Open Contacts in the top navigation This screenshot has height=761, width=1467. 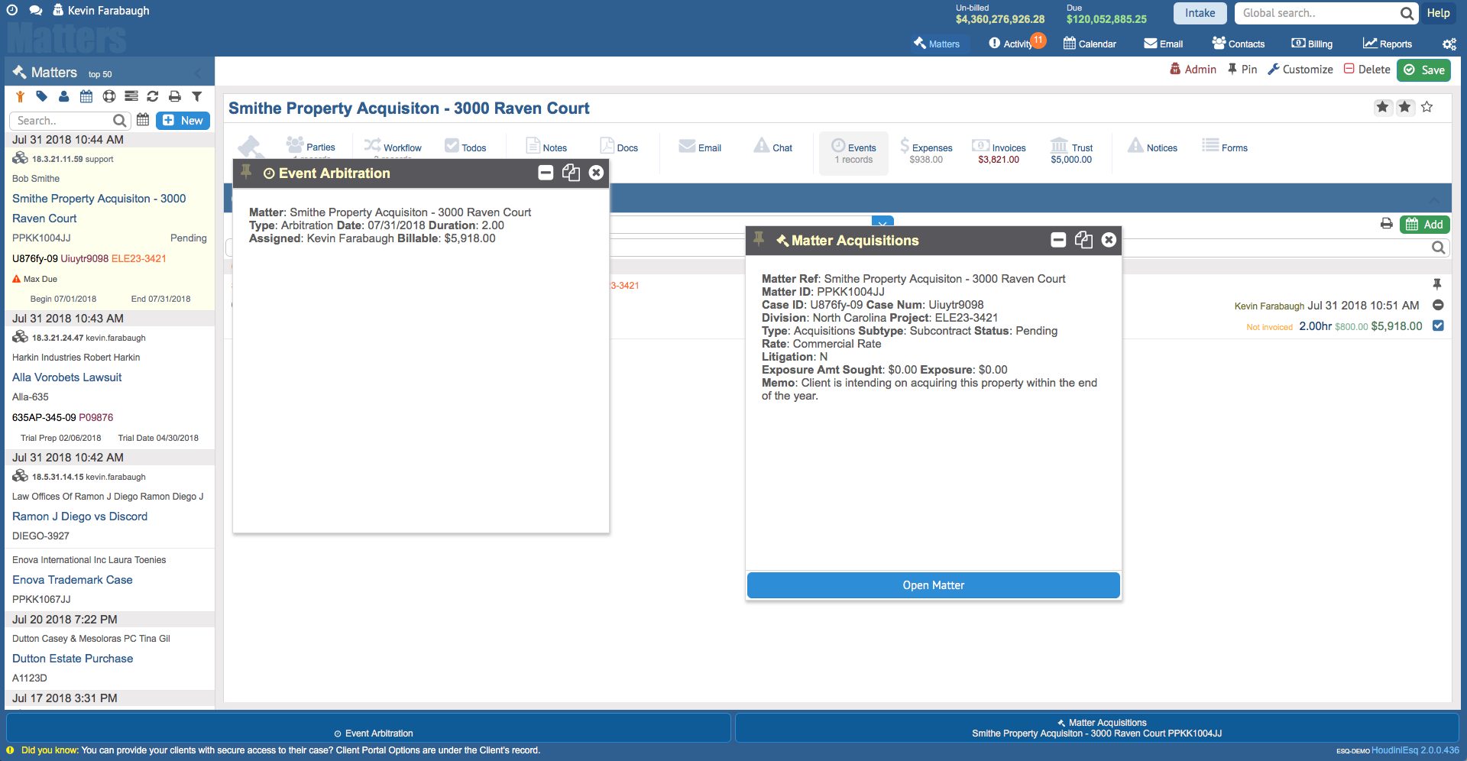click(x=1239, y=44)
